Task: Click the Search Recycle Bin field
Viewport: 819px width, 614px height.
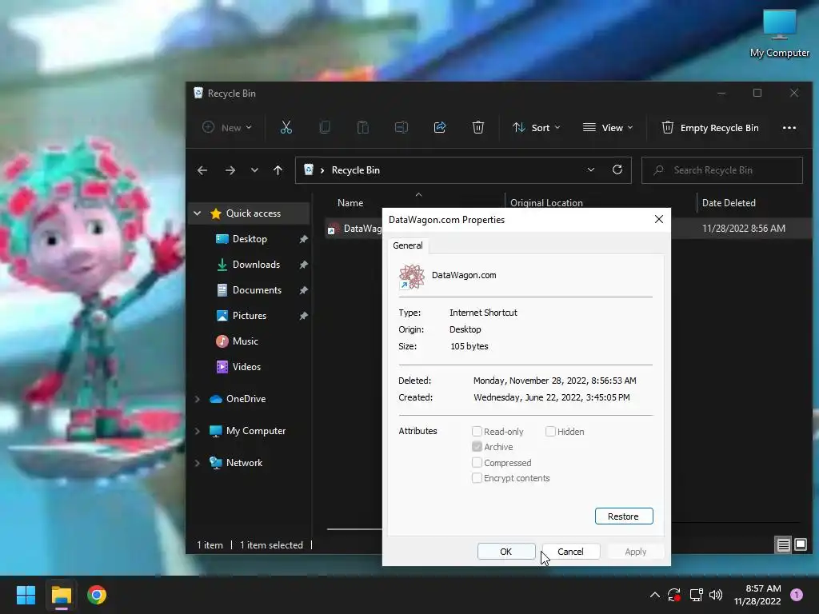Action: pos(722,170)
